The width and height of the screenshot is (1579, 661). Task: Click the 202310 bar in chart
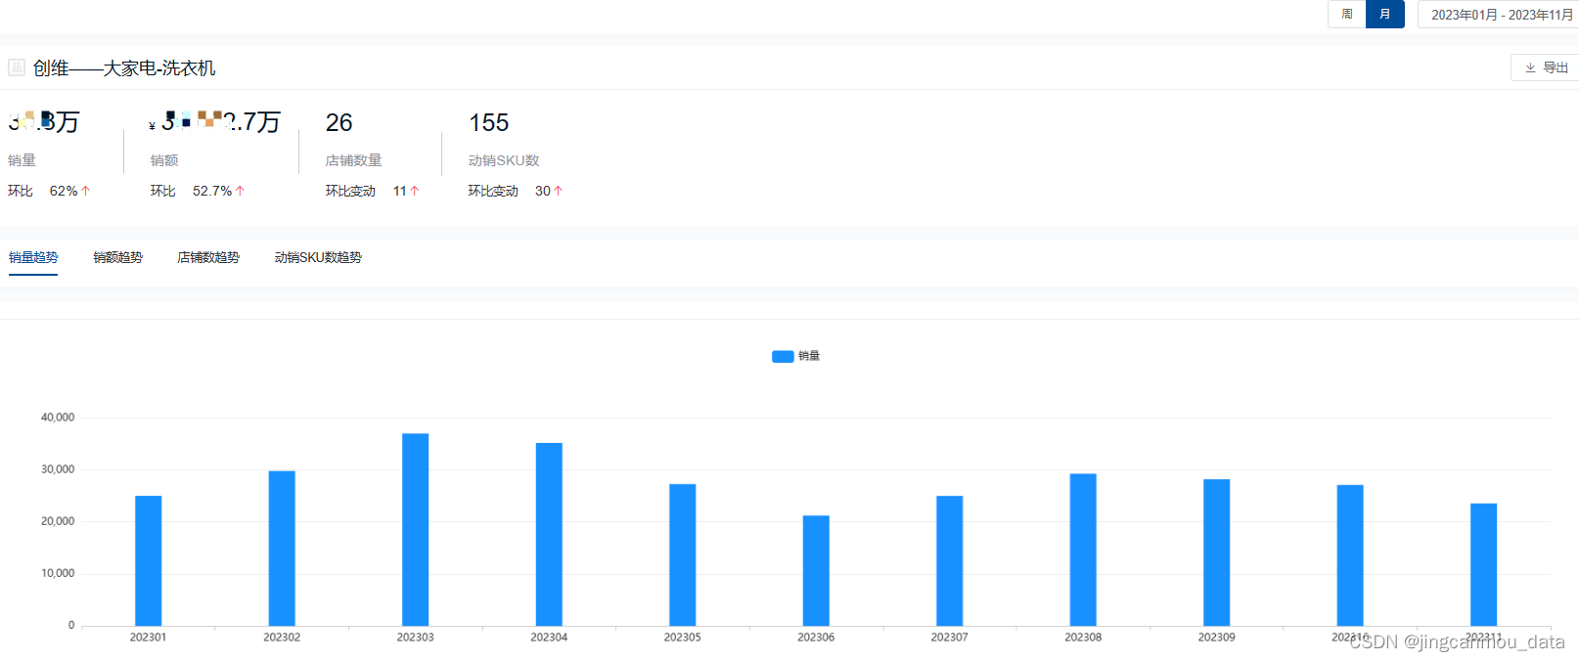click(1350, 555)
